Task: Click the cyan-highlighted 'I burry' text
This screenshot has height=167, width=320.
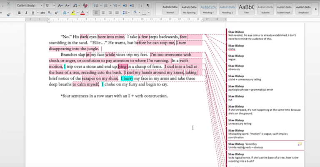Action: click(127, 79)
